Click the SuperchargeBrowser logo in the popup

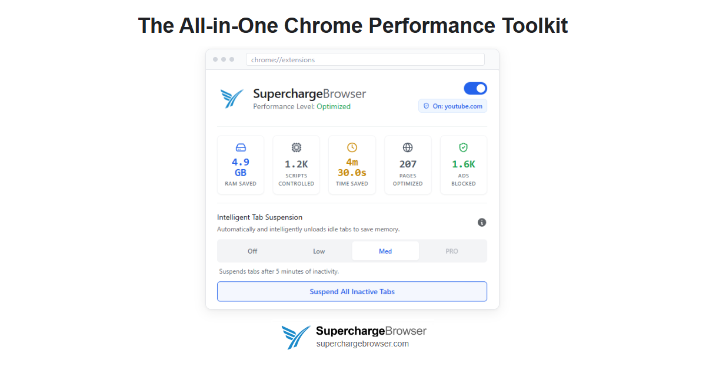pyautogui.click(x=232, y=97)
